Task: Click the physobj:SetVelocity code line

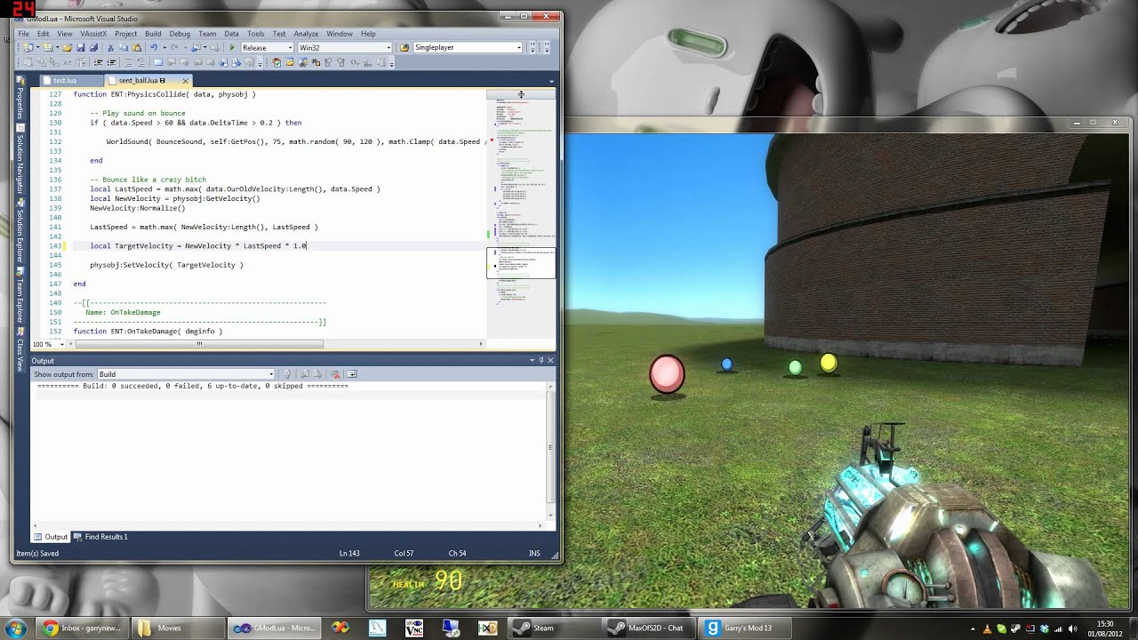Action: coord(166,265)
